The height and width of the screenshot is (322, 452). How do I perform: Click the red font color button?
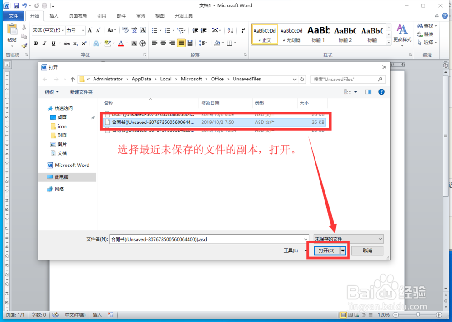[x=121, y=43]
